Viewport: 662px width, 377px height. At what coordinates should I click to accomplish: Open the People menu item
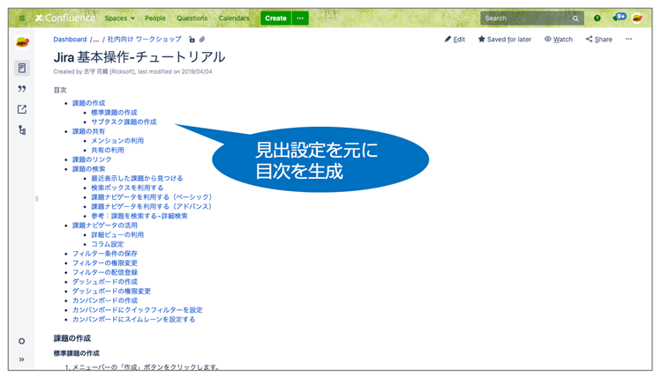155,18
